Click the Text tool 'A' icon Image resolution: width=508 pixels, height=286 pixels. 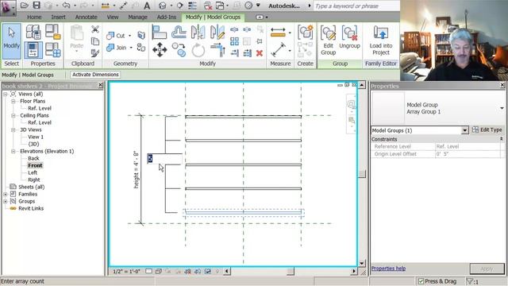click(x=147, y=6)
